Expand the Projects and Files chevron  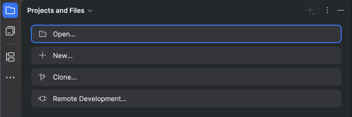coord(90,11)
